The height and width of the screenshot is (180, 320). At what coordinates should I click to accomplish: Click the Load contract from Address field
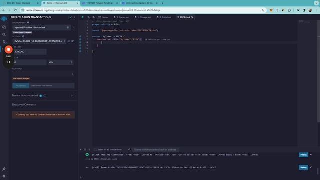[52, 86]
